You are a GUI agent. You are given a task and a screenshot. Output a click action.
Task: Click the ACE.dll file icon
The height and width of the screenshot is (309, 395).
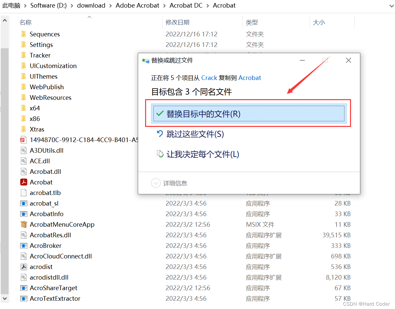point(23,161)
